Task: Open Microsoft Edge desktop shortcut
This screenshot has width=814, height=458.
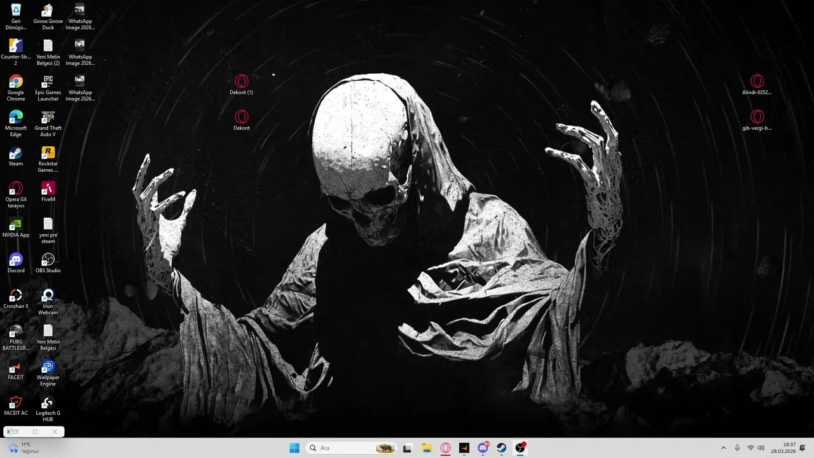Action: point(16,123)
